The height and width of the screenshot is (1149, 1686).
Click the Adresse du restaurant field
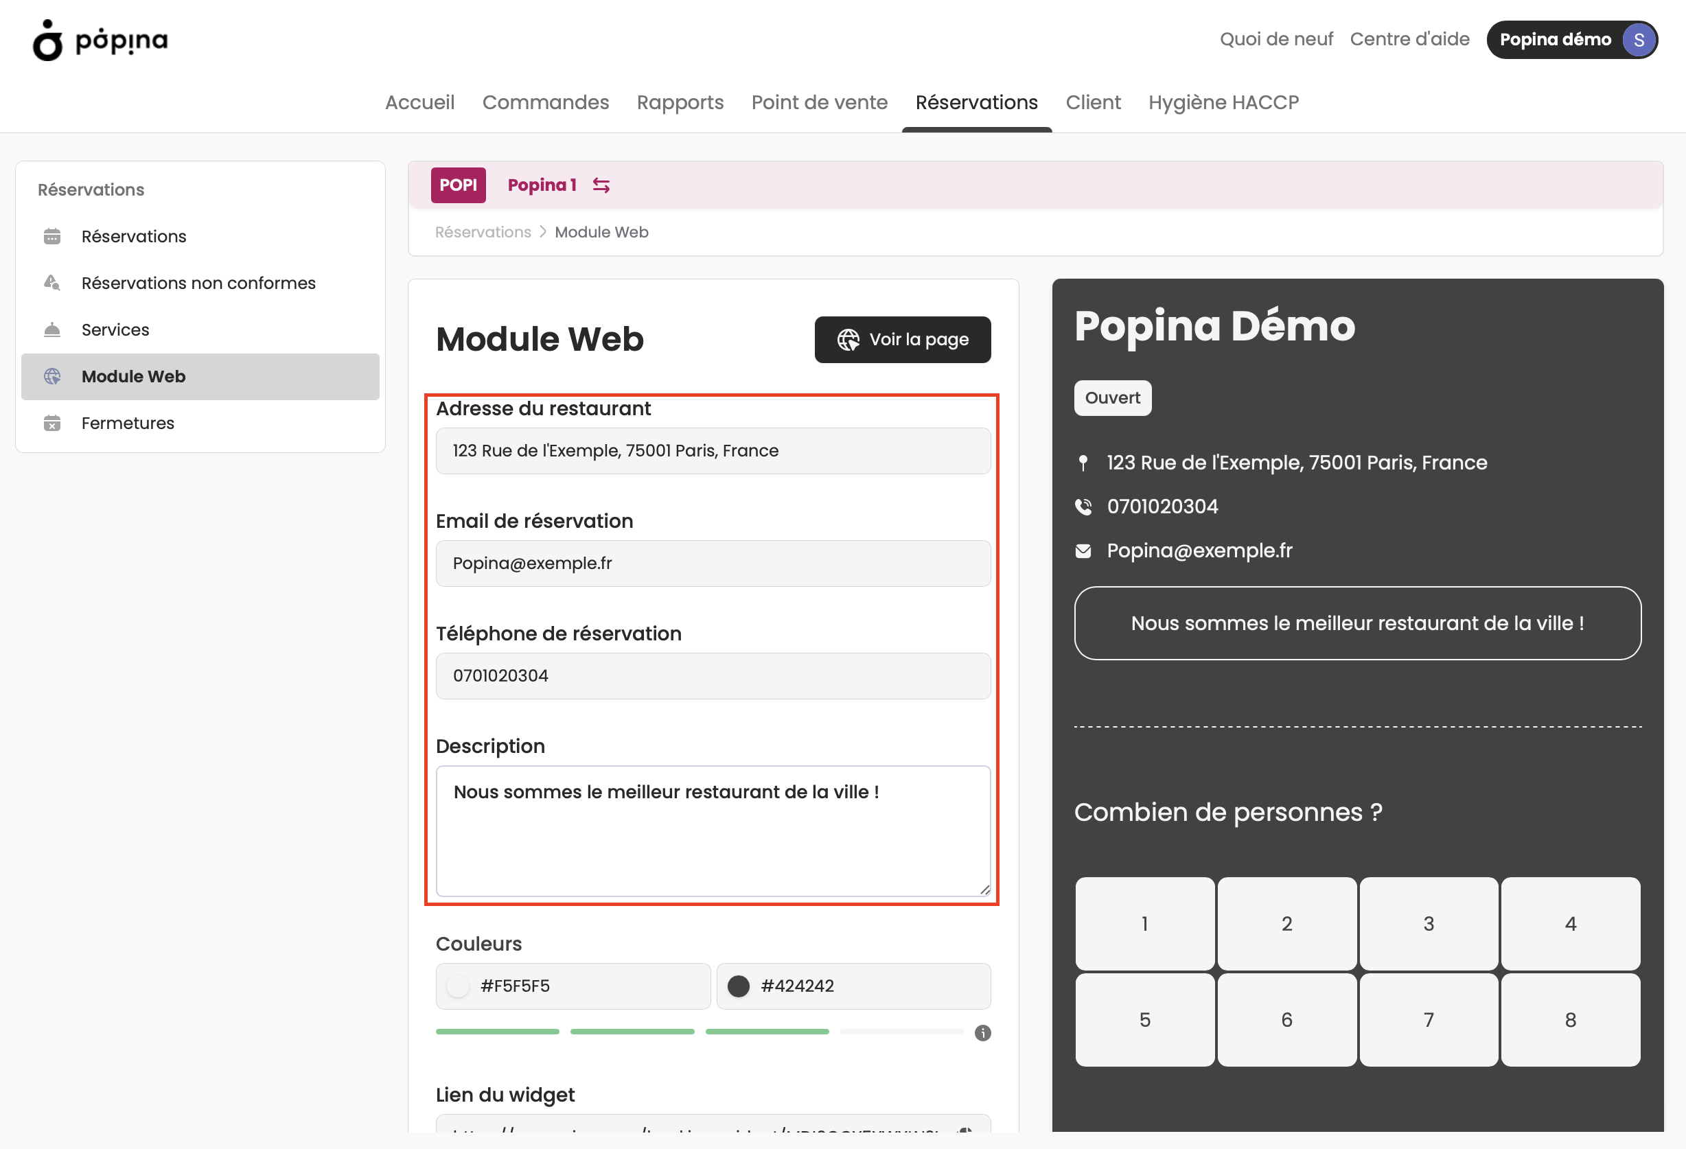pyautogui.click(x=713, y=451)
